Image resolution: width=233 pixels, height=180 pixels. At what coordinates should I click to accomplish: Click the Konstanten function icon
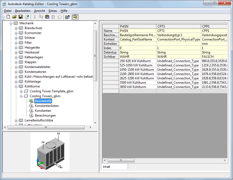(31, 111)
